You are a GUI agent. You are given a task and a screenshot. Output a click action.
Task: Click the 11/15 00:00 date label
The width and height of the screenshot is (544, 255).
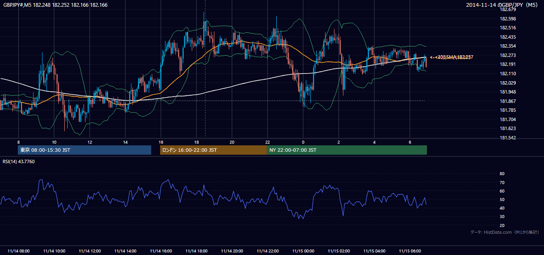pos(303,251)
